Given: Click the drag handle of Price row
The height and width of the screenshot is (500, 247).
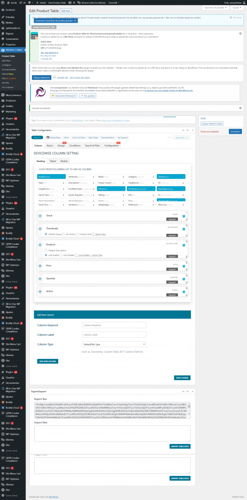Looking at the screenshot, I should pos(40,265).
